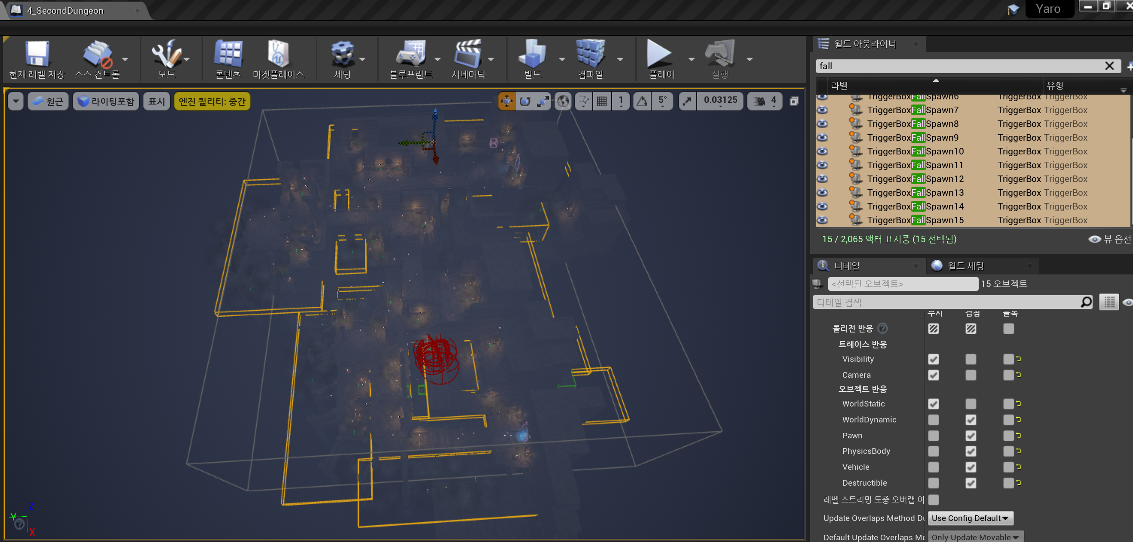Viewport: 1133px width, 542px height.
Task: Click the world coordinate system globe icon
Action: click(x=563, y=102)
